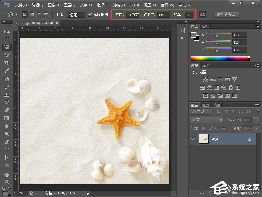Open the 滤镜 menu
The height and width of the screenshot is (197, 262).
pos(119,5)
